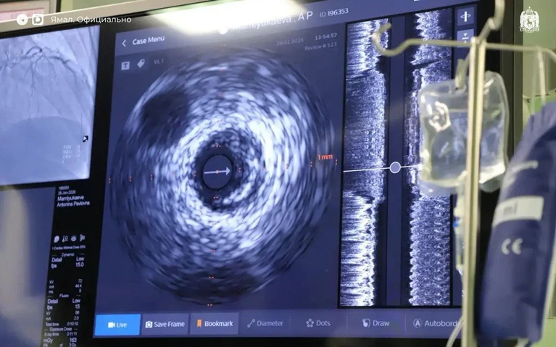Click the tag label icon
Image resolution: width=556 pixels, height=347 pixels.
click(x=141, y=64)
